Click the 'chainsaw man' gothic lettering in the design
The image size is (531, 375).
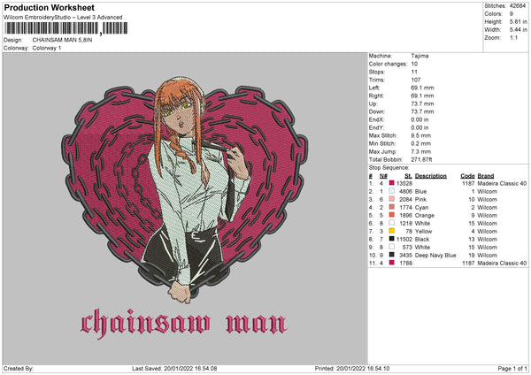[184, 323]
